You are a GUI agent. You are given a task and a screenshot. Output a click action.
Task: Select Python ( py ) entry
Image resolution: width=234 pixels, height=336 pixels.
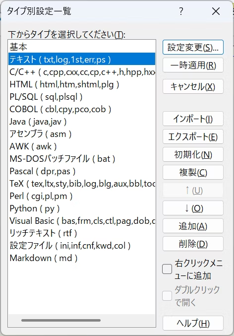pyautogui.click(x=82, y=208)
